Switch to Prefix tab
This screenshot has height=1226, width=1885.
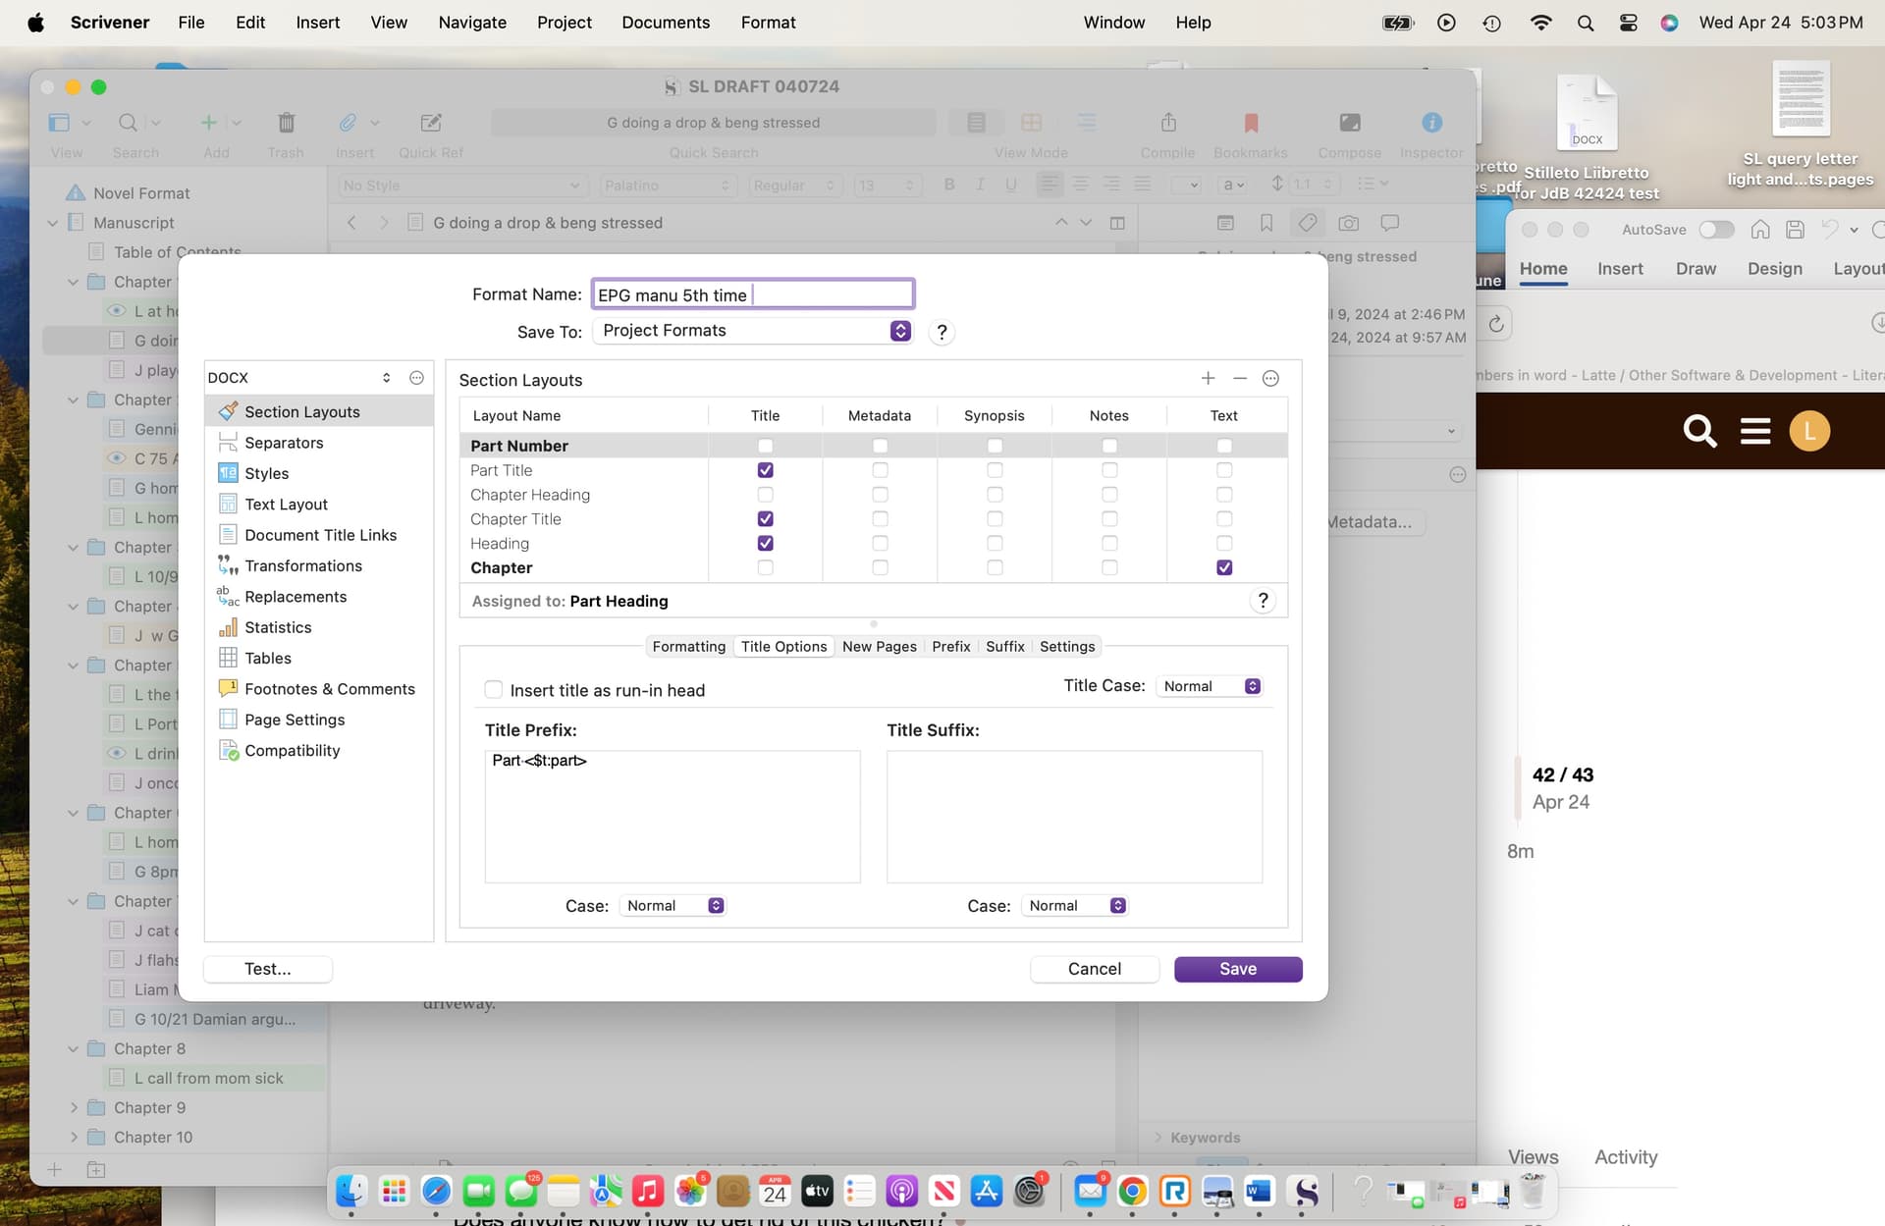pyautogui.click(x=950, y=646)
